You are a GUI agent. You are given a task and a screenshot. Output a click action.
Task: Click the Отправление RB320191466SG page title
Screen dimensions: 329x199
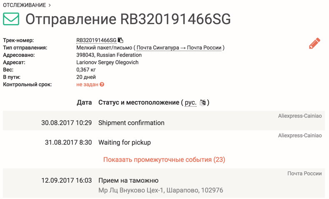coord(128,19)
